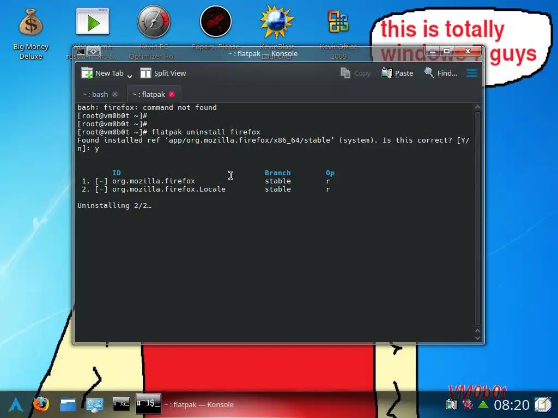Click the Copy toolbar button
The height and width of the screenshot is (418, 558).
click(x=355, y=73)
